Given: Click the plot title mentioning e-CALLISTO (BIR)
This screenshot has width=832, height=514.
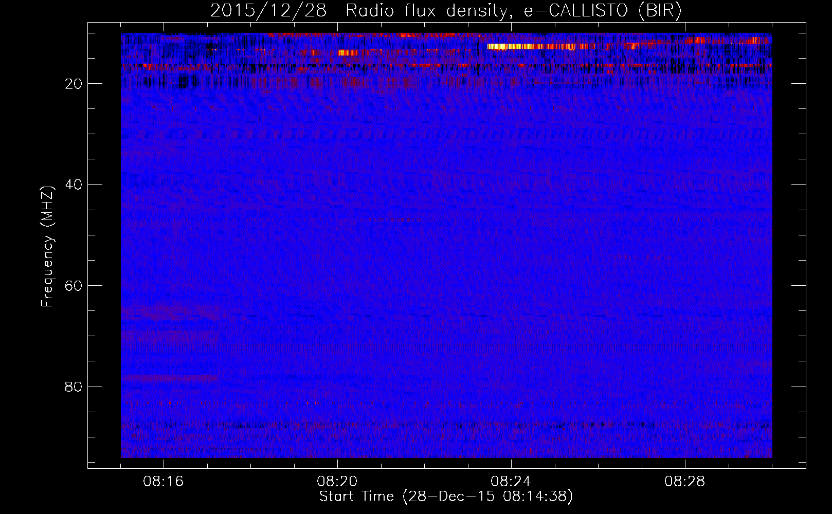Looking at the screenshot, I should click(446, 11).
